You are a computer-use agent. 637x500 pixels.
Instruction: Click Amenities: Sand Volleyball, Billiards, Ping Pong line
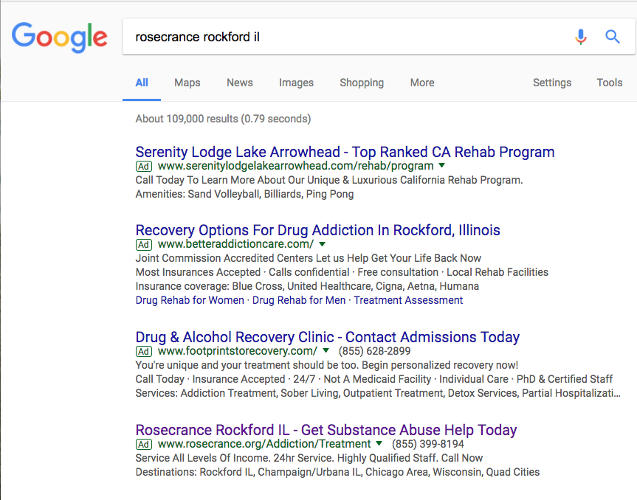tap(244, 194)
